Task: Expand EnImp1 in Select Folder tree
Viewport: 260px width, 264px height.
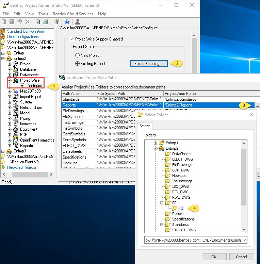Action: pos(155,143)
